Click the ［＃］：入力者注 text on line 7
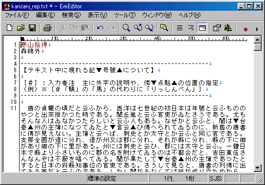 tap(49, 83)
